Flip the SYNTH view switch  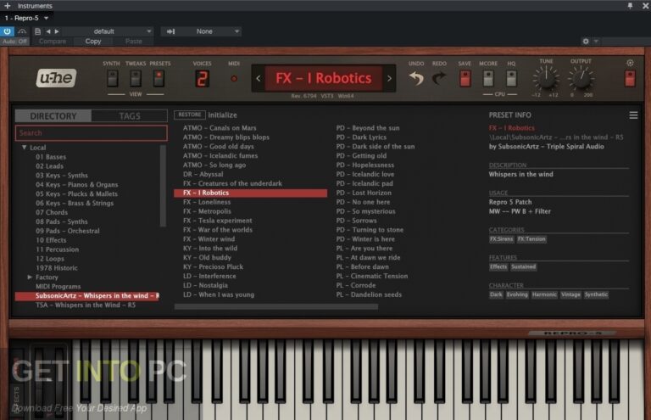pos(112,79)
